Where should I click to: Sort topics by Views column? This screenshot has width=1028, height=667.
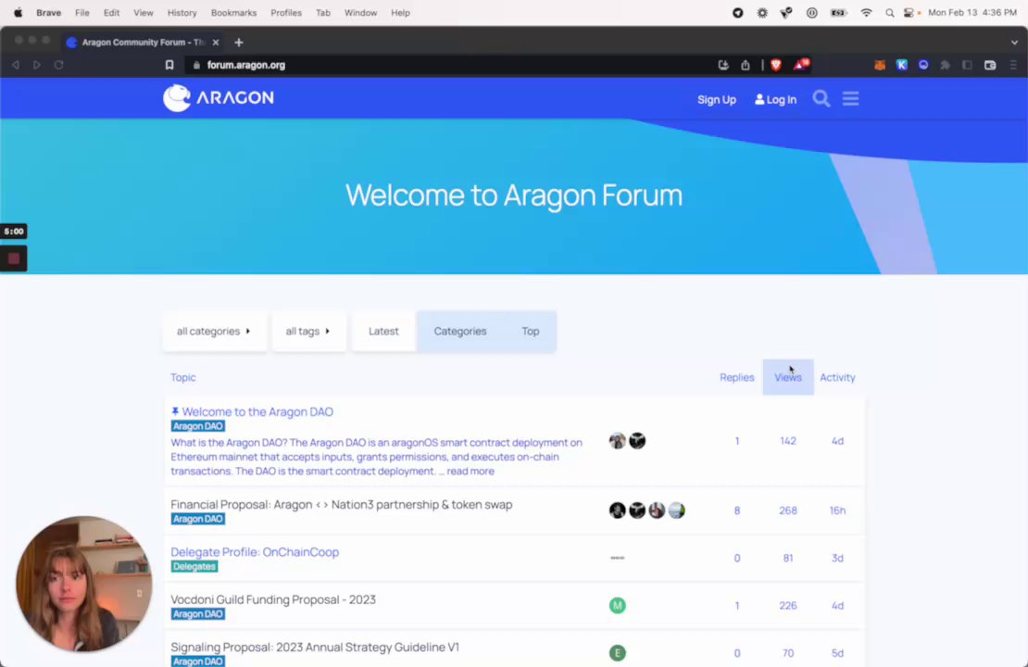coord(788,377)
